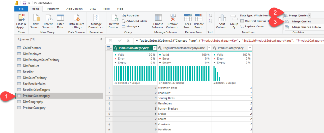324x133 pixels.
Task: Click the Close & Apply icon
Action: click(21, 18)
